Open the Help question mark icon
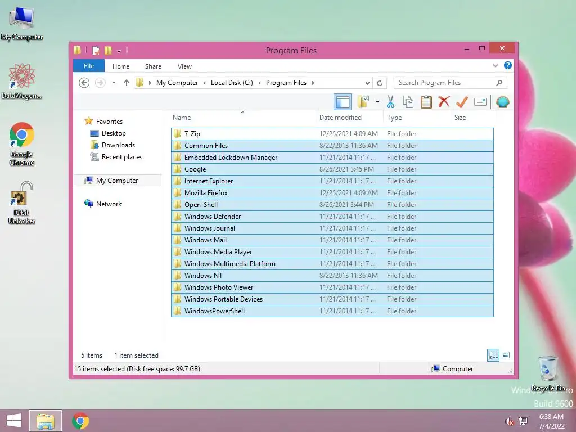This screenshot has height=432, width=576. [x=508, y=65]
